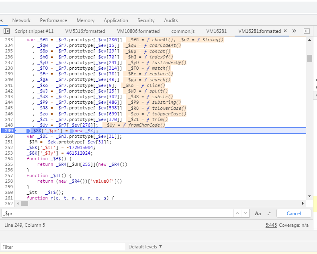This screenshot has height=254, width=317.
Task: Cancel the in-file search
Action: click(x=294, y=214)
